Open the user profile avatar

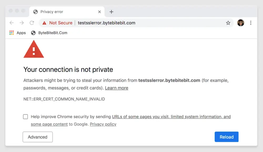tap(241, 23)
